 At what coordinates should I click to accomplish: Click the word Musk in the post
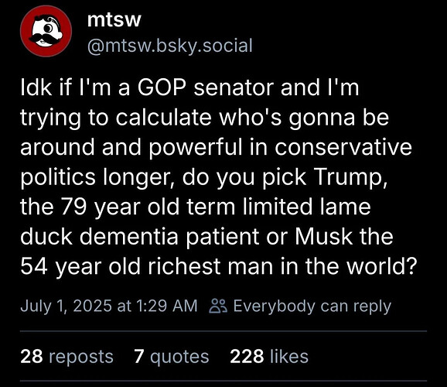click(x=323, y=236)
